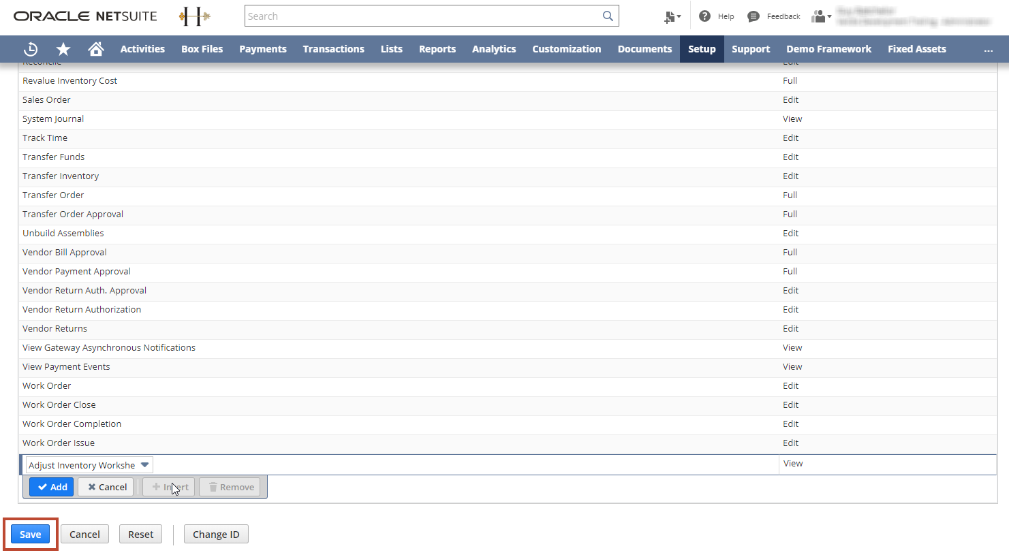Open the Feedback icon
Viewport: 1009px width, 557px height.
click(755, 16)
